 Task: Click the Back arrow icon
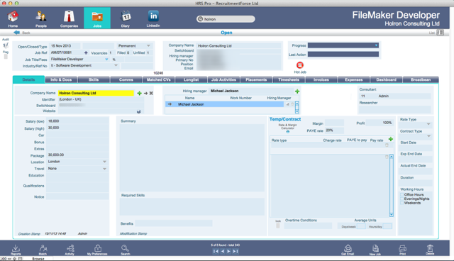[16, 33]
